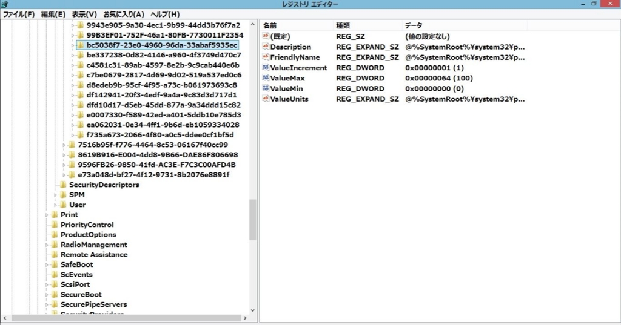This screenshot has width=621, height=325.
Task: Click folder icon of SecurityDescriptors key
Action: [x=63, y=185]
